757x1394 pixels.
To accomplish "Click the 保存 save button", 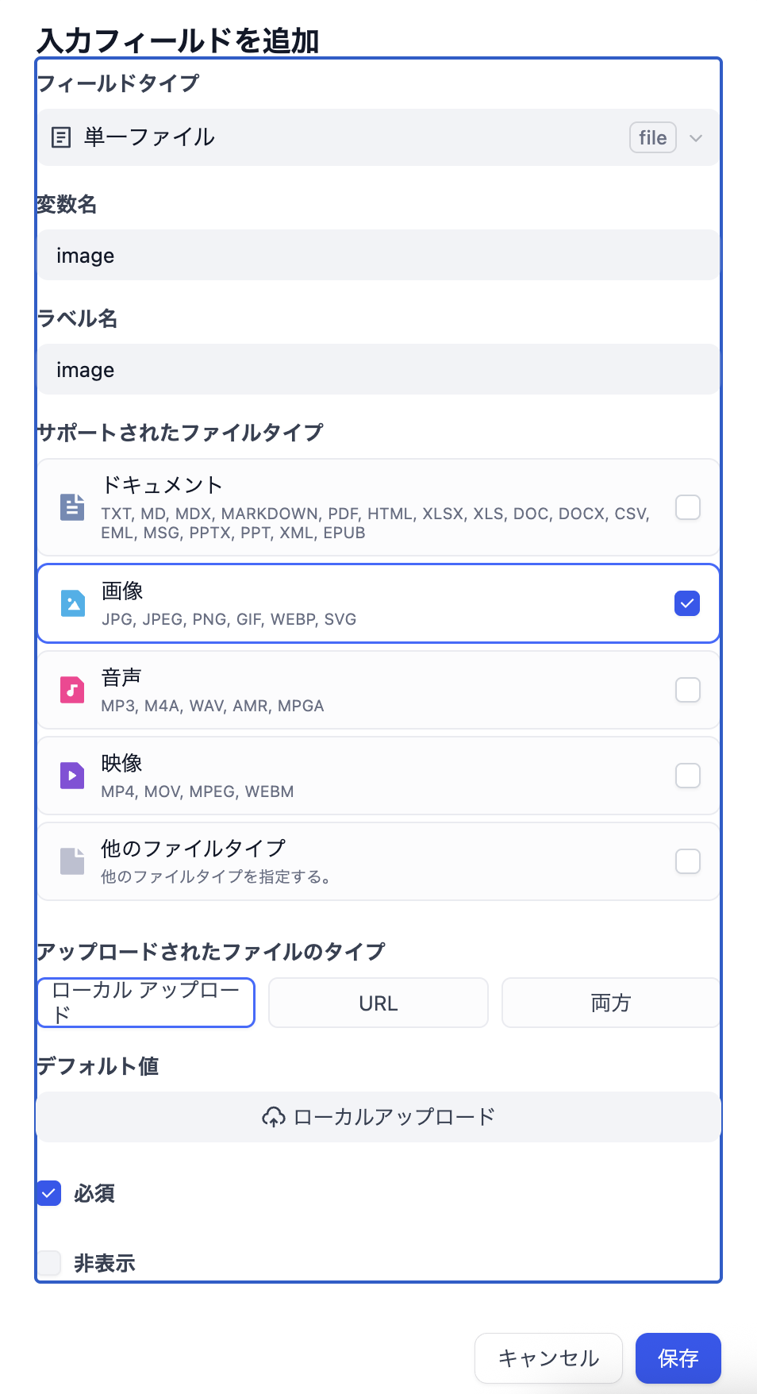I will coord(678,1357).
